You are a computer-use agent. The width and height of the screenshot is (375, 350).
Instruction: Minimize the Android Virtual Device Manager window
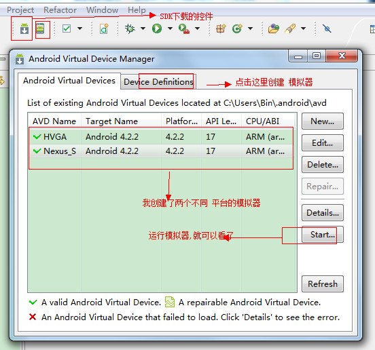298,56
